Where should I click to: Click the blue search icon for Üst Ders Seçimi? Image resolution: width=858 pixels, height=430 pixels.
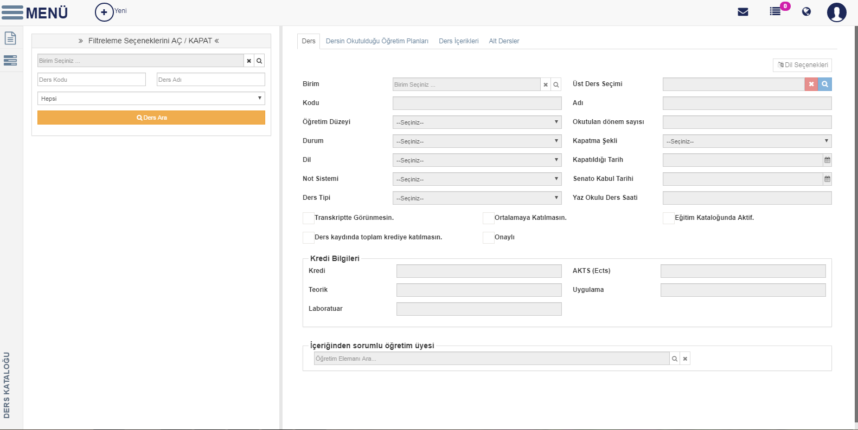pos(825,84)
